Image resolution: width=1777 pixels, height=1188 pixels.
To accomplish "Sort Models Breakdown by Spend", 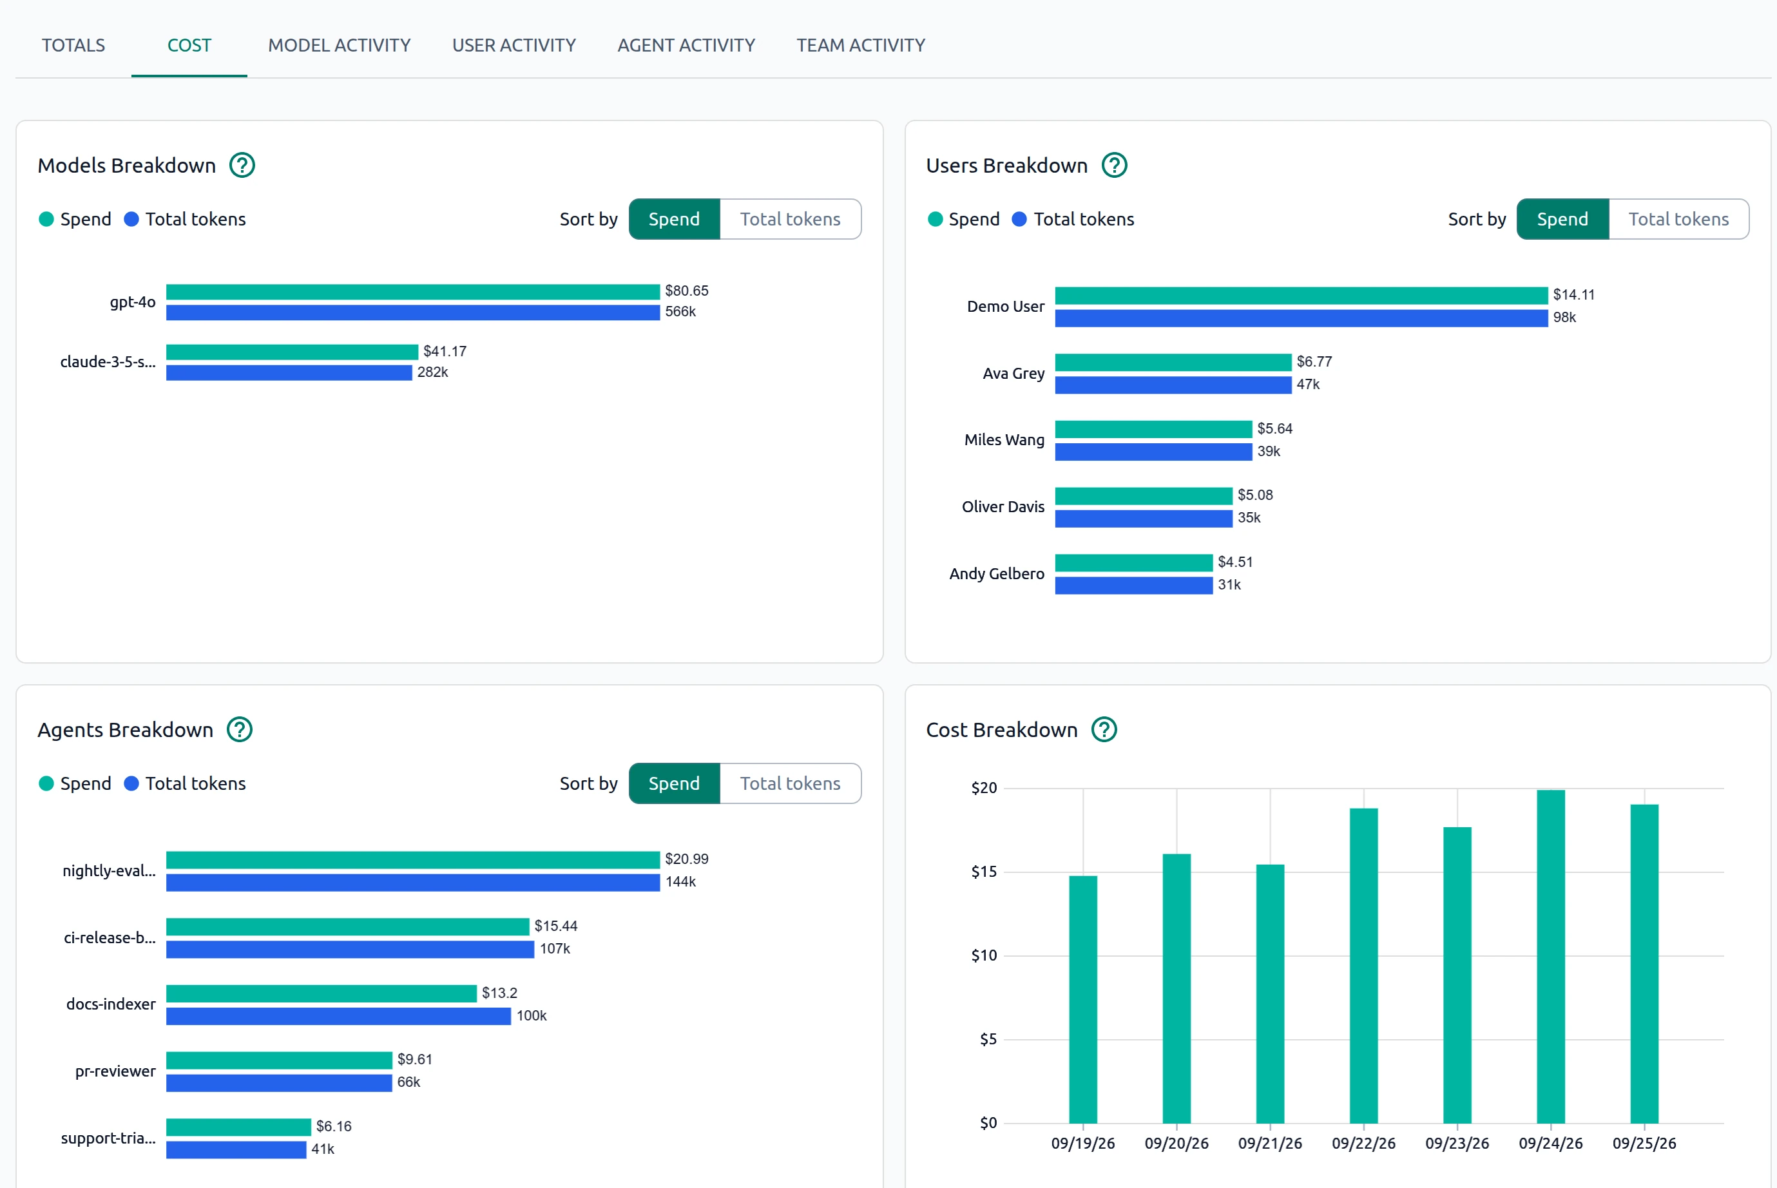I will 675,219.
